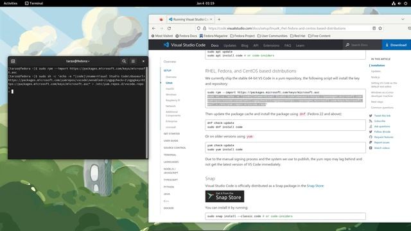Screen dimensions: 411x231
Task: Click the Firefox View pinned icon
Action: click(161, 19)
